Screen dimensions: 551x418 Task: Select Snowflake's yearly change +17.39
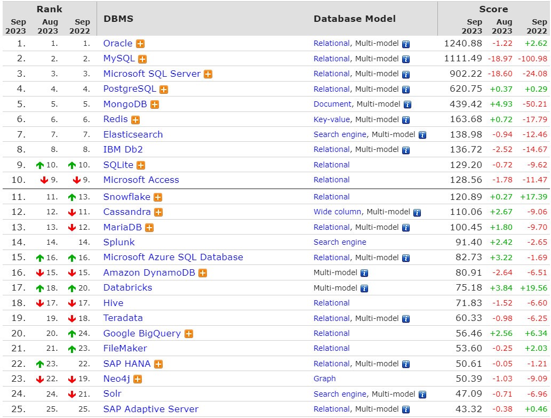[533, 197]
